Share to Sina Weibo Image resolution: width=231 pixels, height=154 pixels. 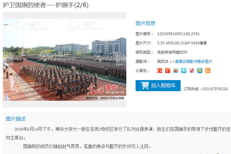[176, 71]
